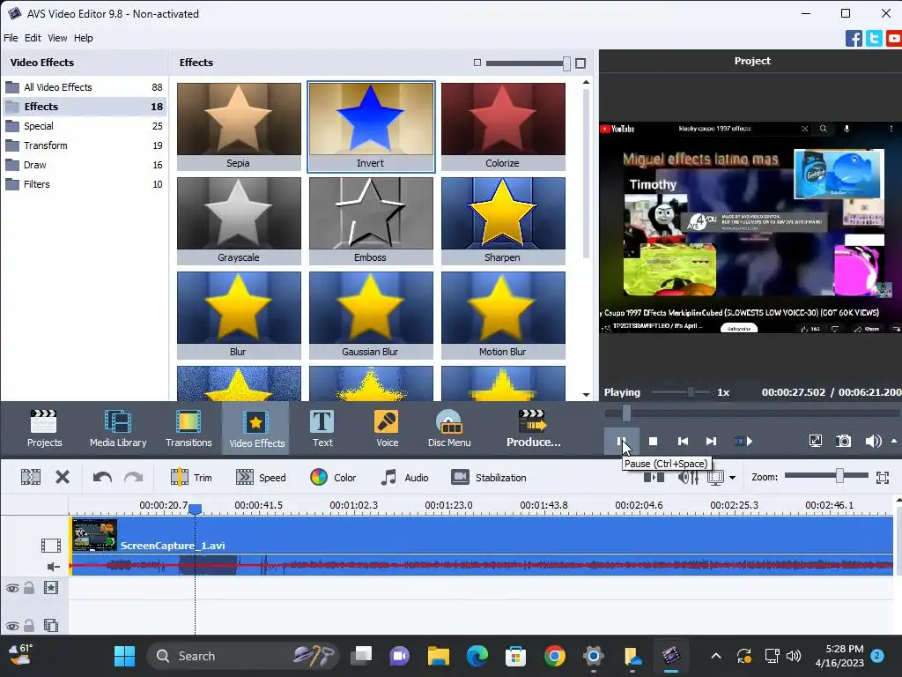Click the split clip icon
902x677 pixels.
31,477
